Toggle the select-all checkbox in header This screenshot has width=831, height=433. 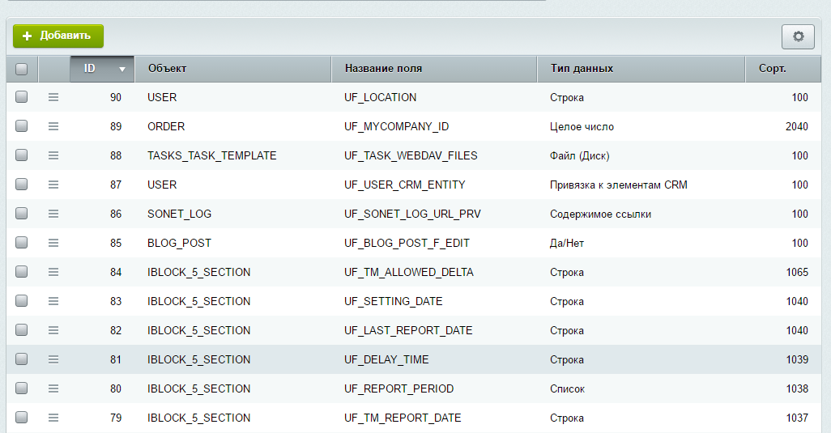(x=22, y=69)
